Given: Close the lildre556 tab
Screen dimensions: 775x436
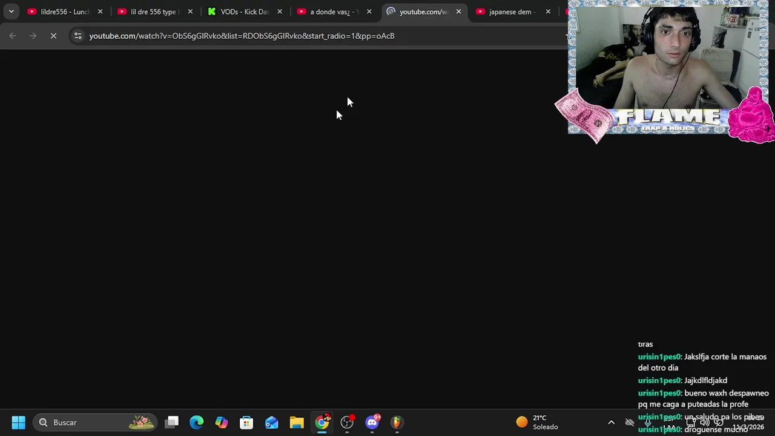Looking at the screenshot, I should pos(101,12).
